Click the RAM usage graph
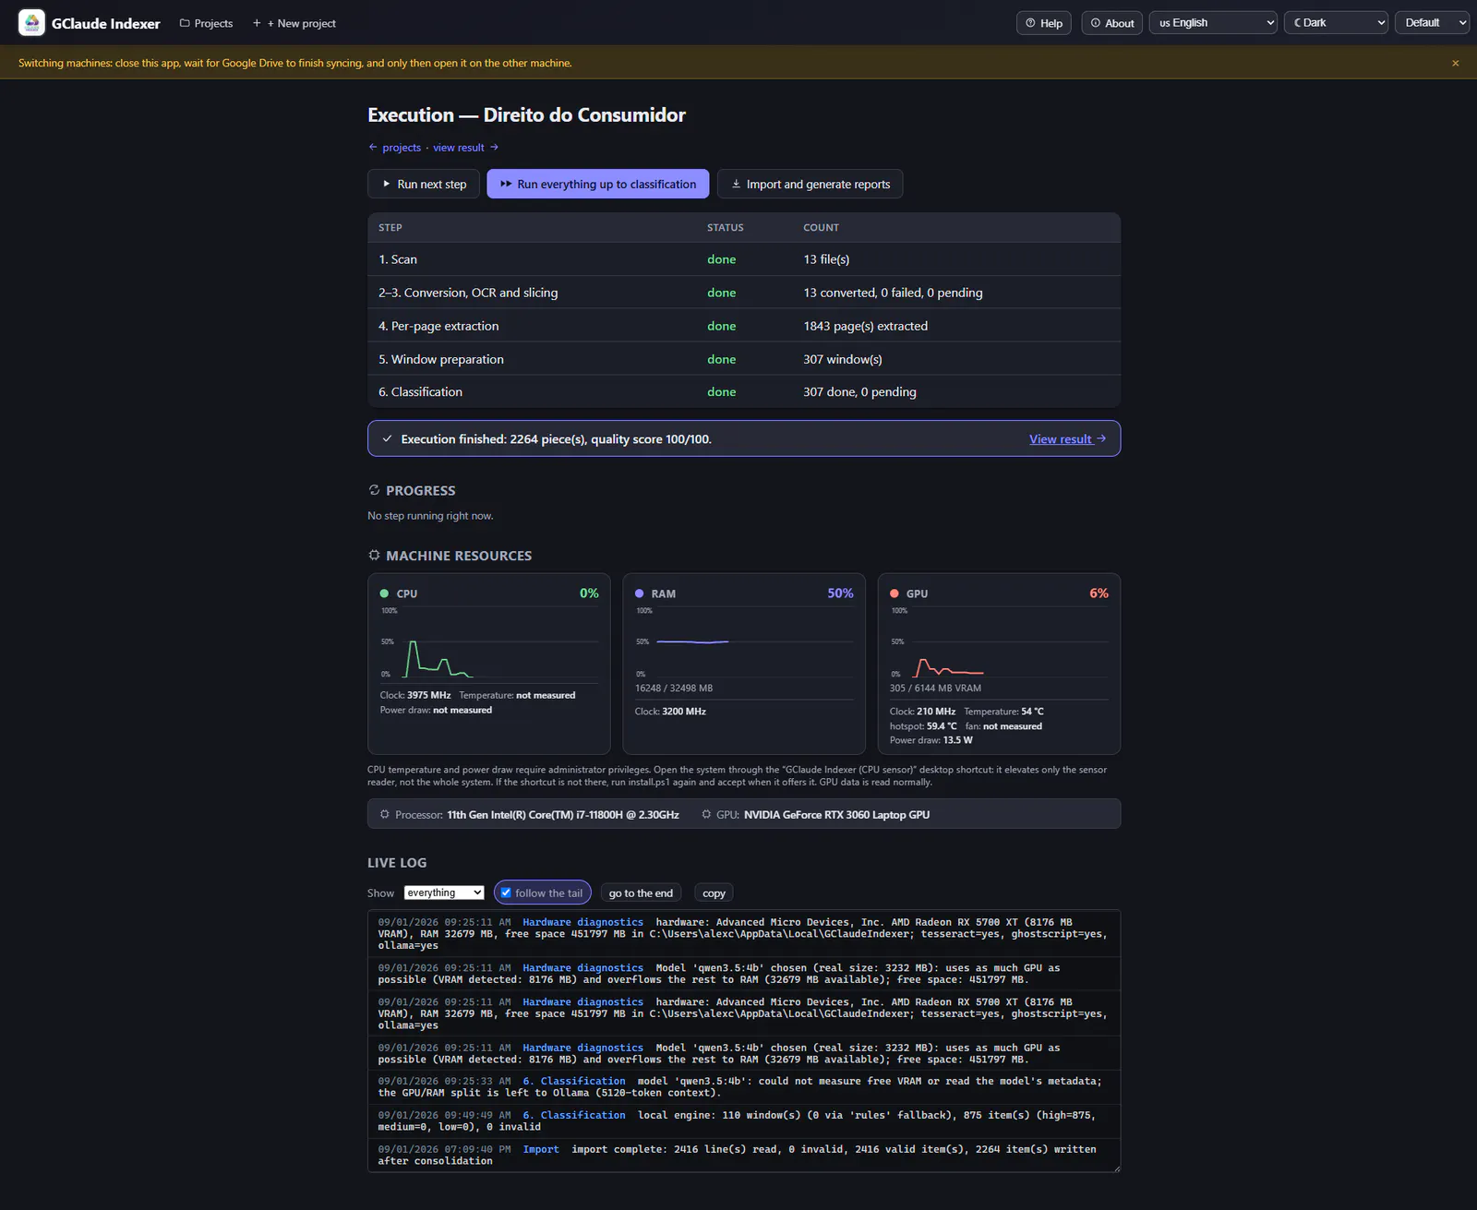The height and width of the screenshot is (1210, 1477). [x=744, y=642]
